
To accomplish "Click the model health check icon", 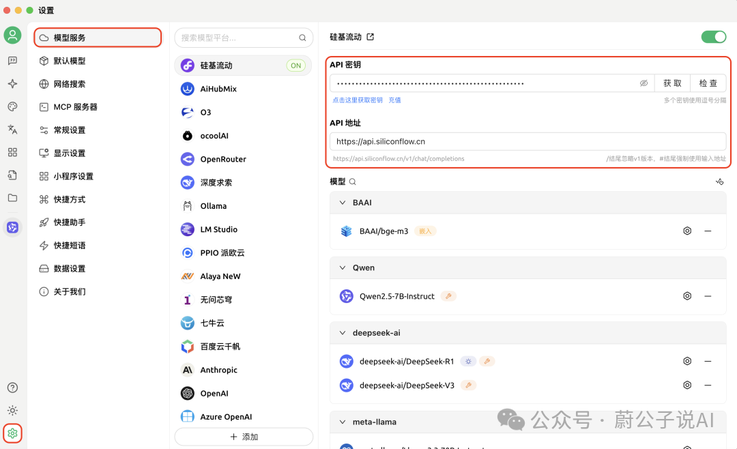I will point(720,182).
